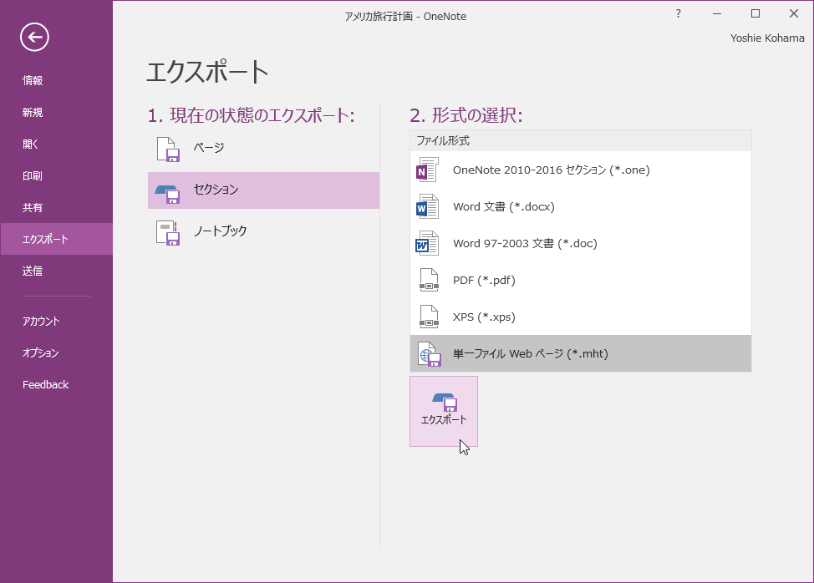This screenshot has width=814, height=583.
Task: Select Word 文書 (*.docx) format
Action: 580,206
